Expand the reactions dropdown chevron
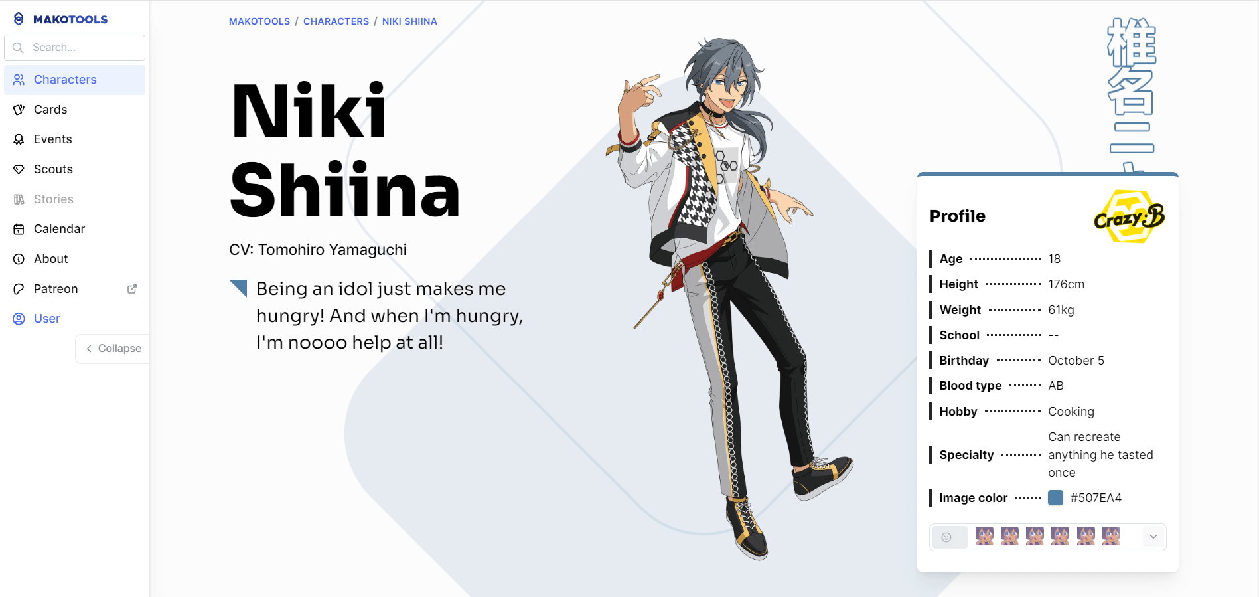The height and width of the screenshot is (597, 1259). pyautogui.click(x=1153, y=537)
